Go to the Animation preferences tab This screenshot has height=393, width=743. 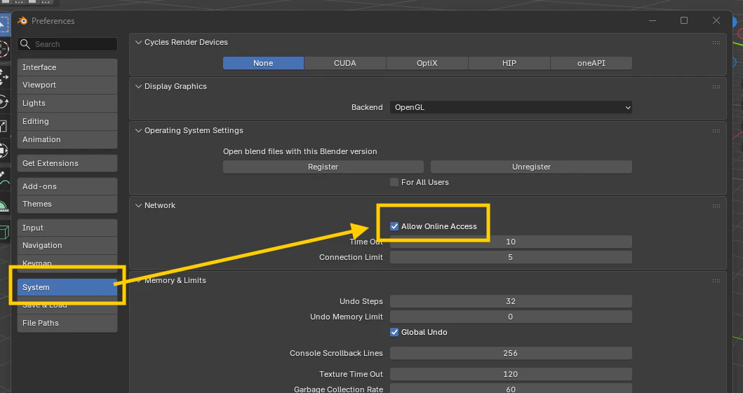coord(67,139)
